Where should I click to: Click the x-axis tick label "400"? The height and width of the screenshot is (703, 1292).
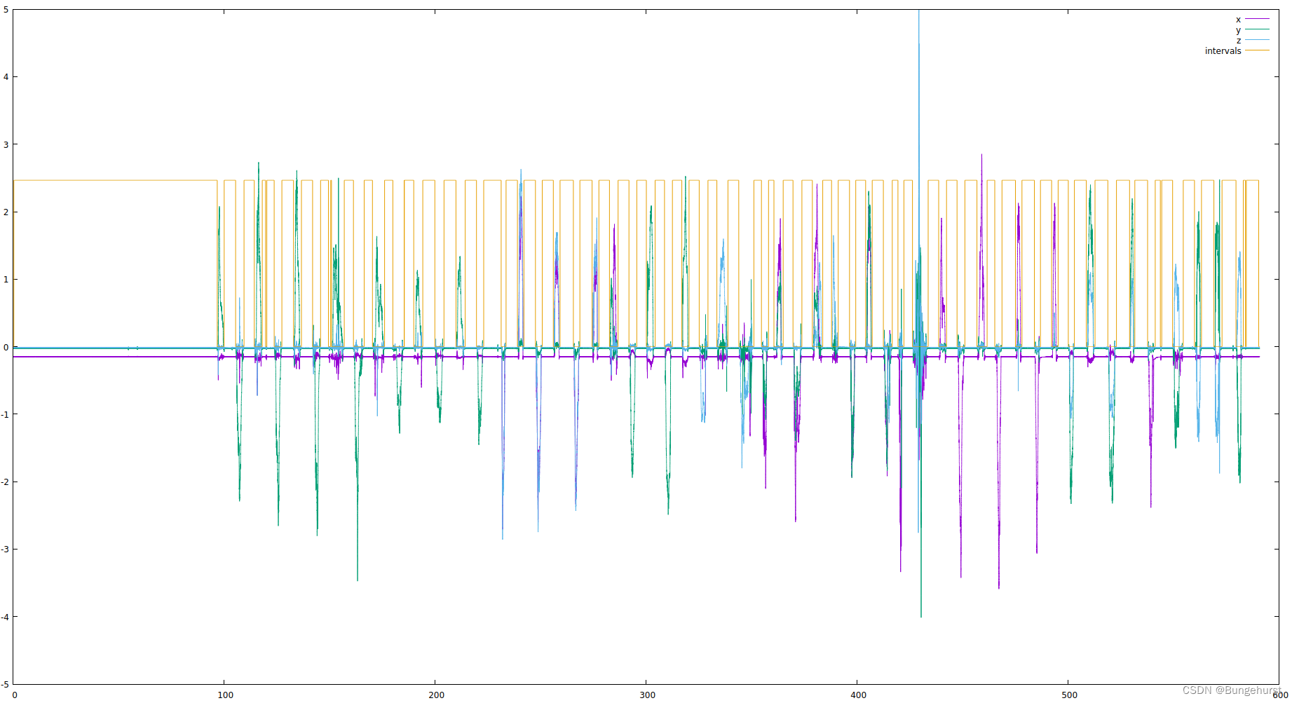click(x=858, y=695)
